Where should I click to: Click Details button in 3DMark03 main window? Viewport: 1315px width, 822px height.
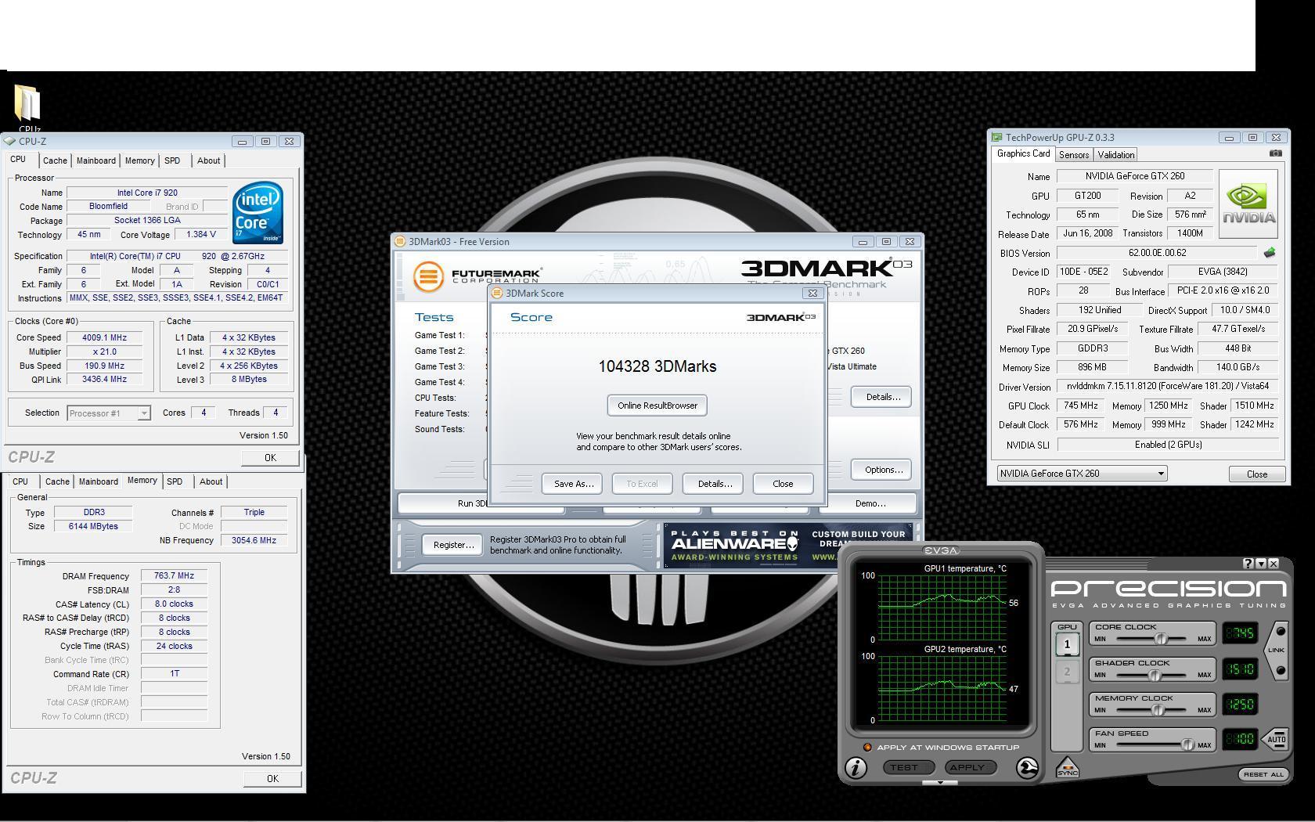[x=882, y=397]
